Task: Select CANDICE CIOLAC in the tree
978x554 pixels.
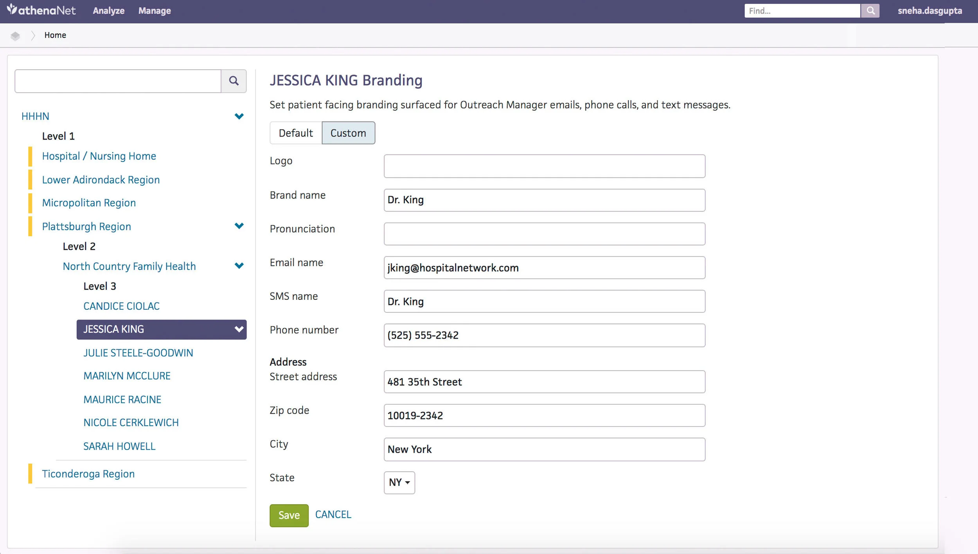Action: (x=121, y=306)
